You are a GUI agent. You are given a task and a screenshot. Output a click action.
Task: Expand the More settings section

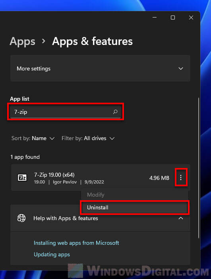coord(100,68)
